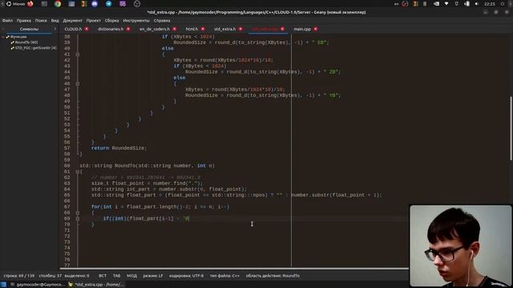Switch to *std_extra.cpp Geany taskbar window
Image resolution: width=513 pixels, height=288 pixels.
pyautogui.click(x=96, y=285)
